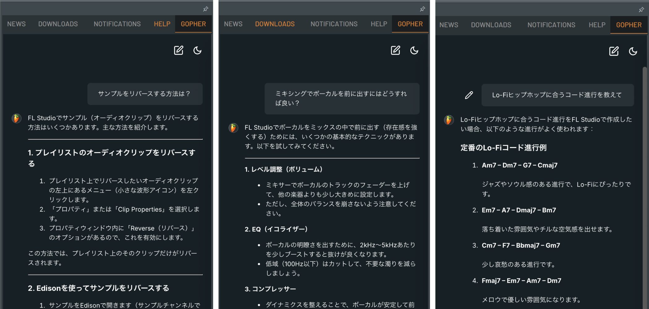Start a new chat in the right panel
This screenshot has width=649, height=309.
614,51
